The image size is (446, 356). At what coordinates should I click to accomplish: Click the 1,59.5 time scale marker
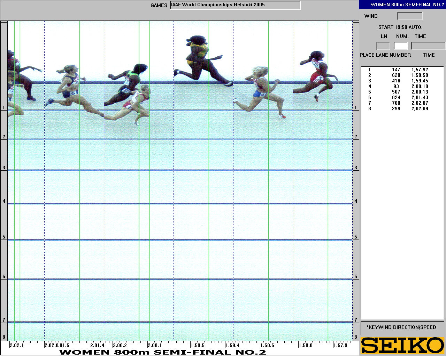coord(197,345)
